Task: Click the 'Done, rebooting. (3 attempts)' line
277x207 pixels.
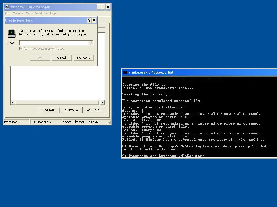Action: (x=153, y=107)
